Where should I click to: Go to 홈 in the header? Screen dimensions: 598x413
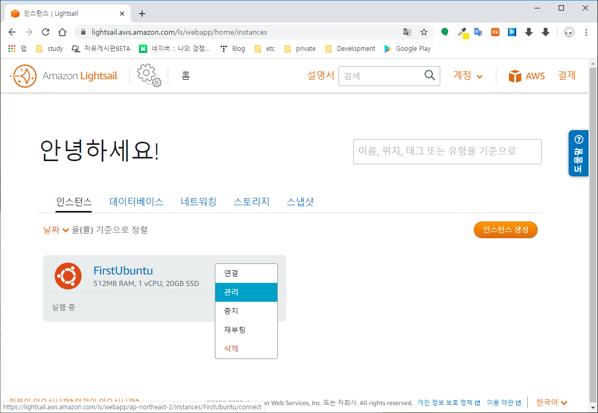click(x=186, y=76)
